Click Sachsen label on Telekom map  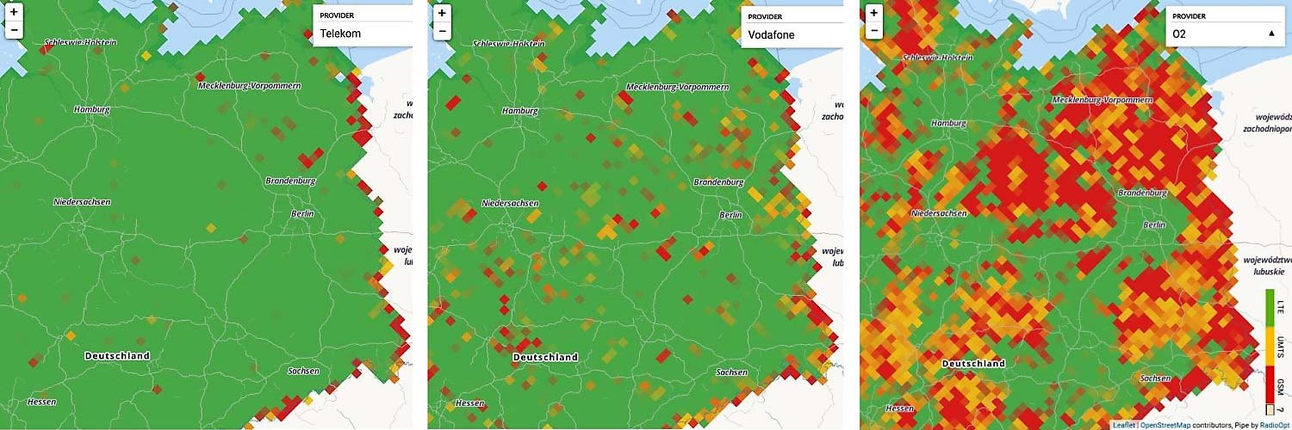click(304, 371)
